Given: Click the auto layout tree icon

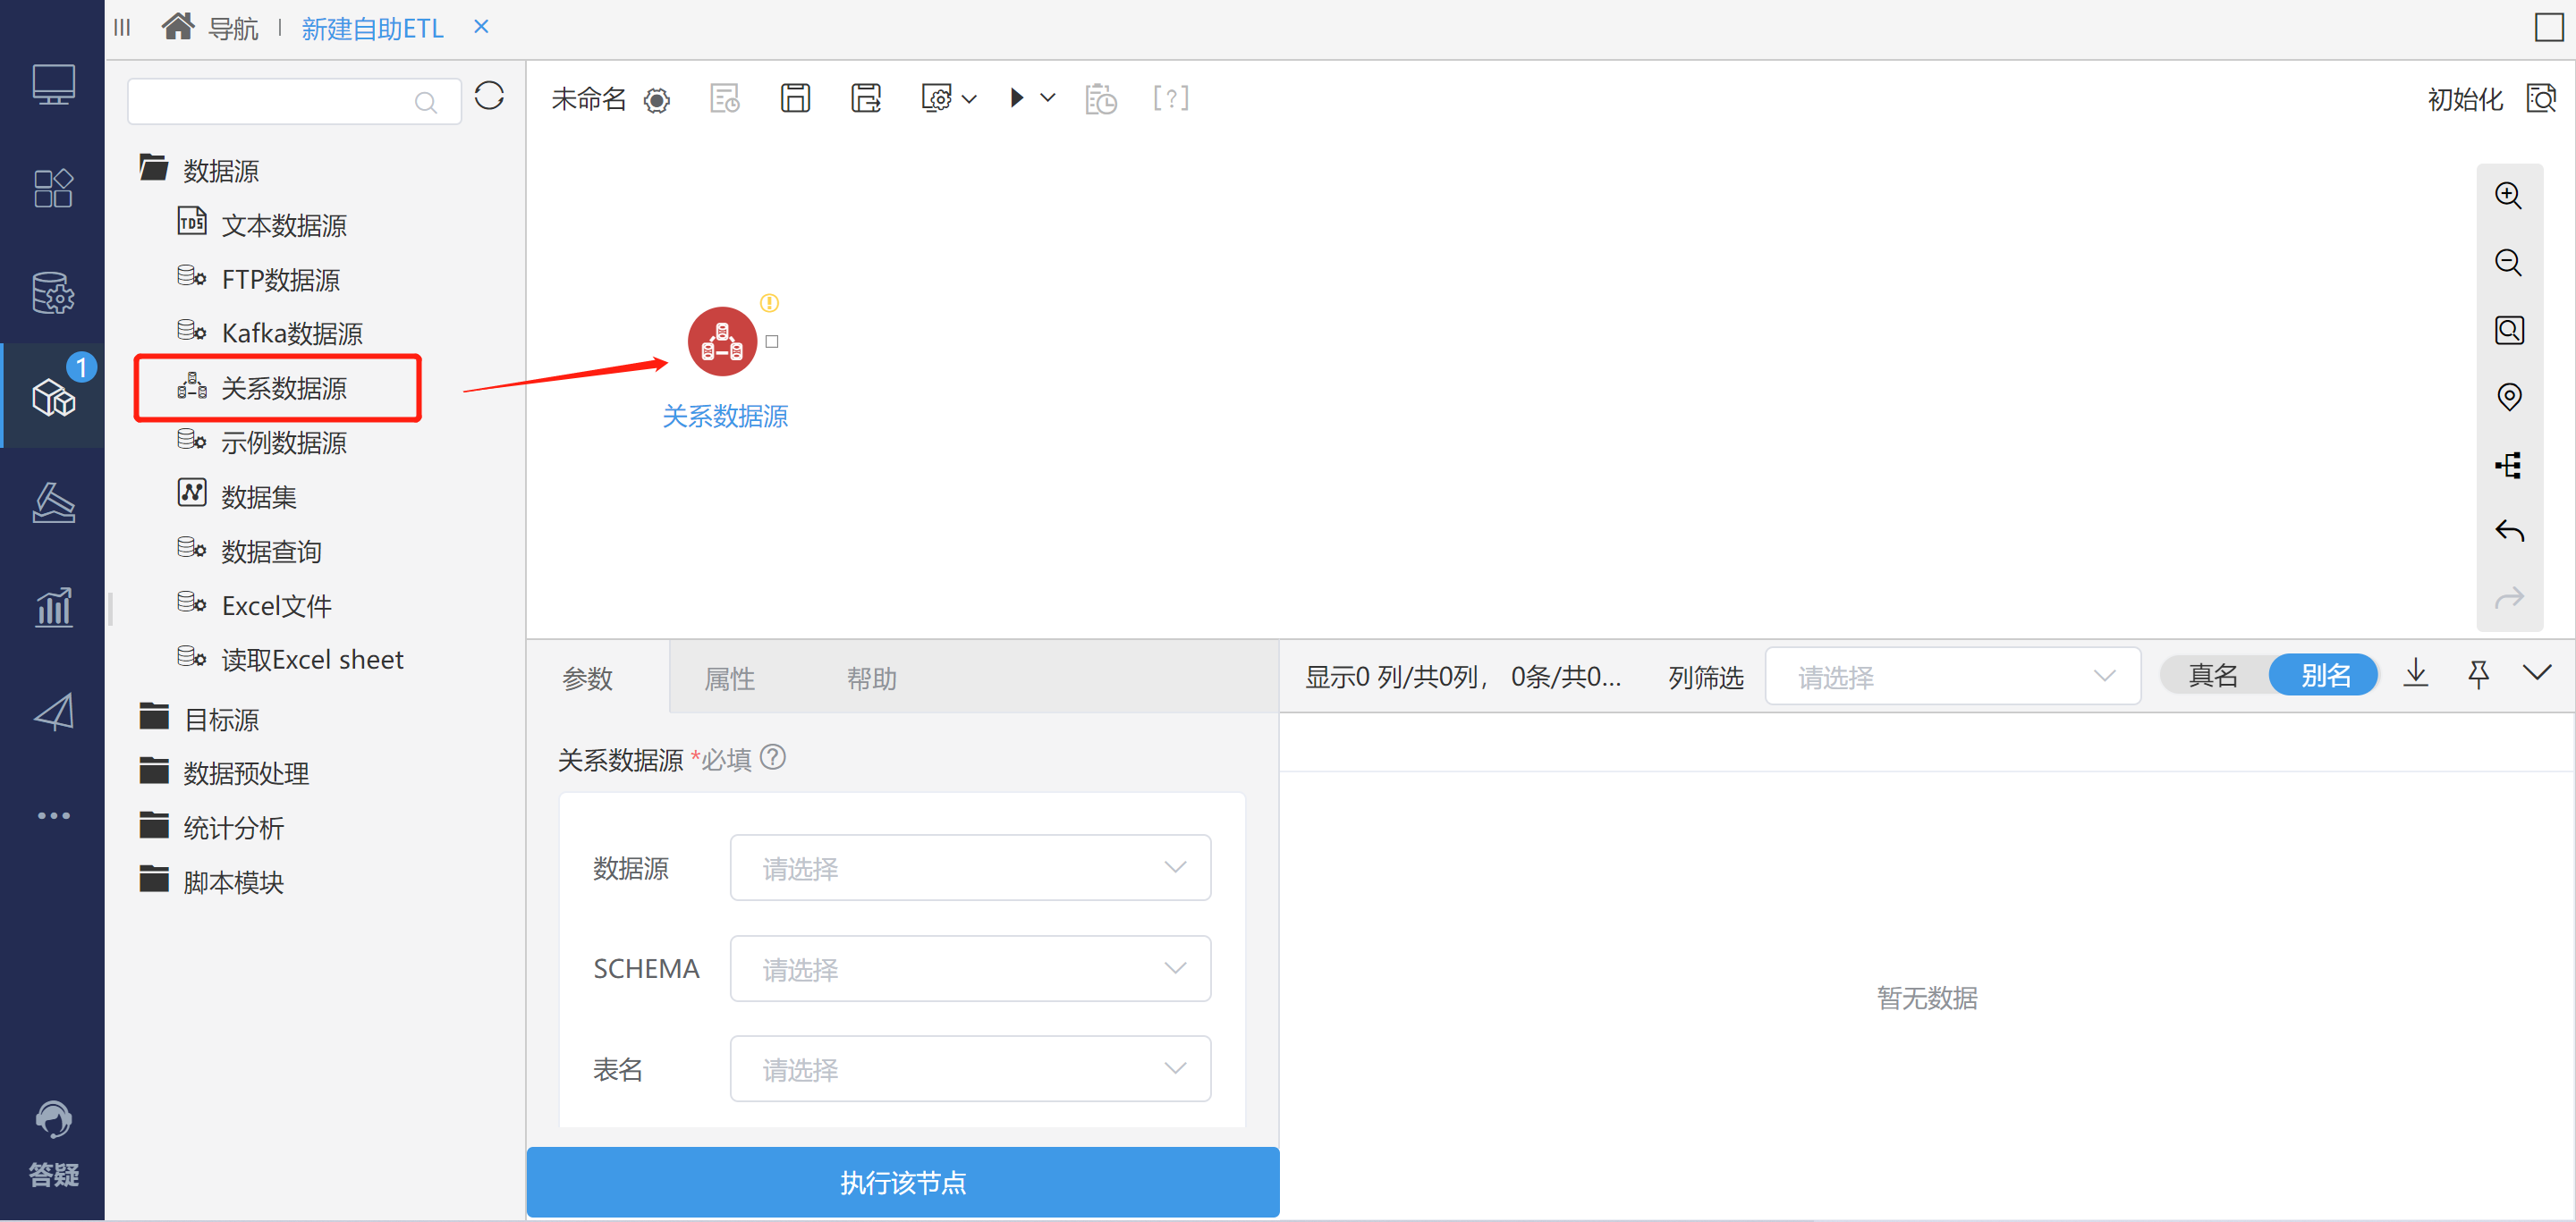Looking at the screenshot, I should click(x=2509, y=465).
